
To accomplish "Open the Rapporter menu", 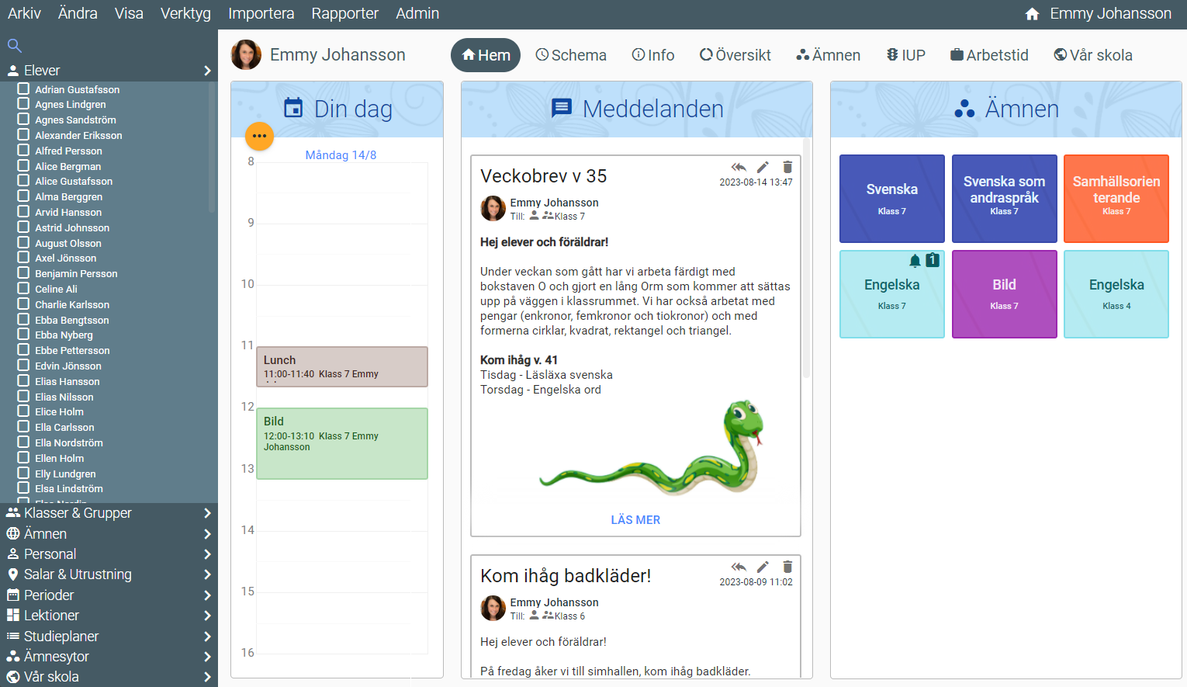I will (x=344, y=14).
